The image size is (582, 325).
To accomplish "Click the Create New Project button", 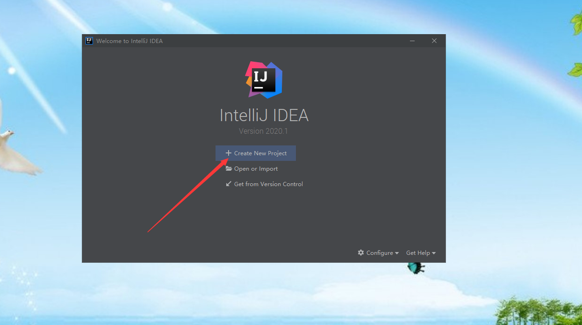I will pyautogui.click(x=256, y=153).
